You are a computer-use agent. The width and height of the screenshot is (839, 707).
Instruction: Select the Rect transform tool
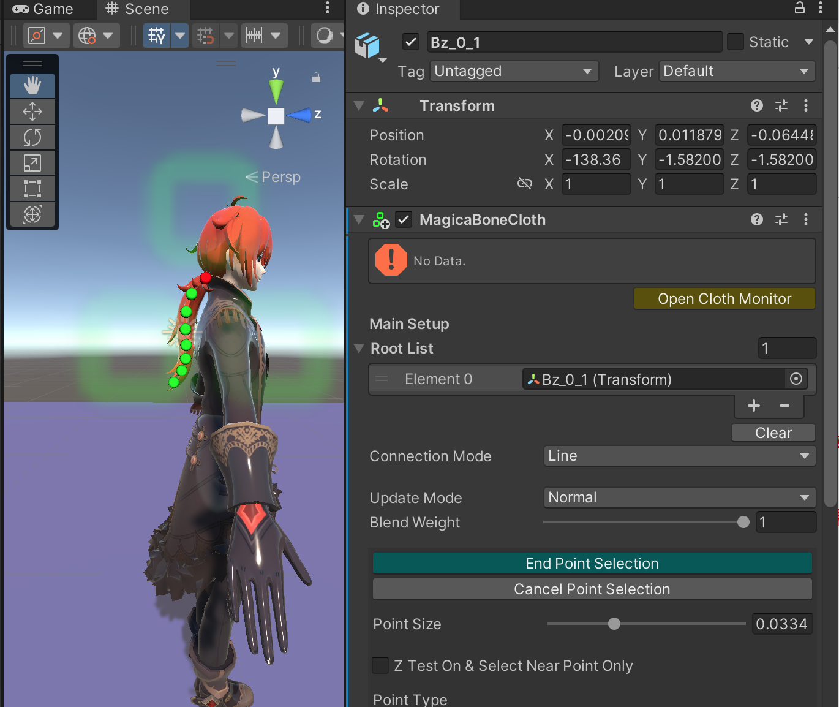(32, 189)
